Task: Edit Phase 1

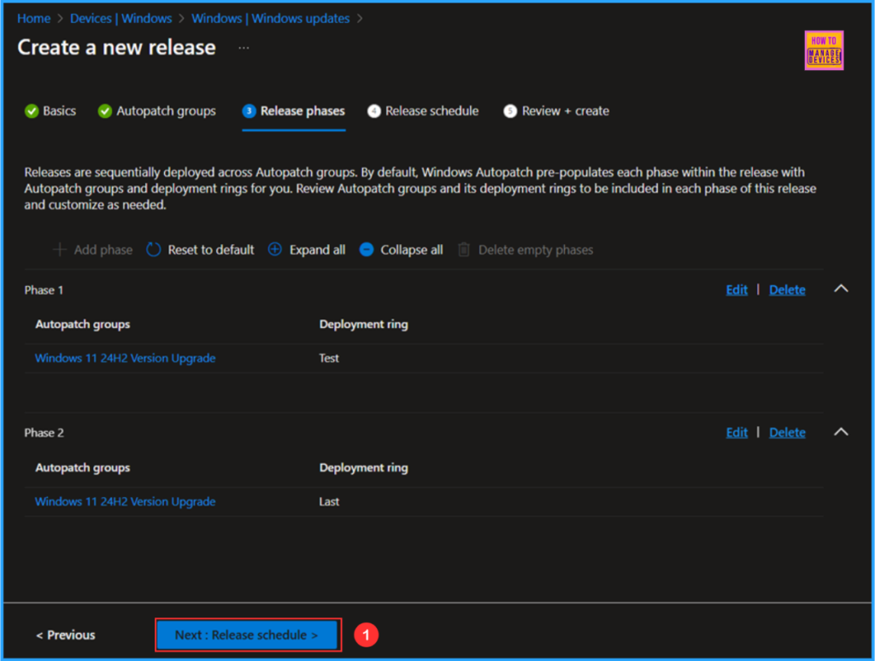Action: (x=737, y=290)
